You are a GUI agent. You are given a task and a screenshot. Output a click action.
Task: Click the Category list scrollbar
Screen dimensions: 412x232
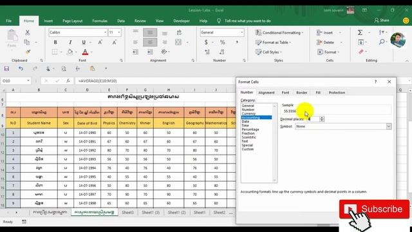coord(275,143)
